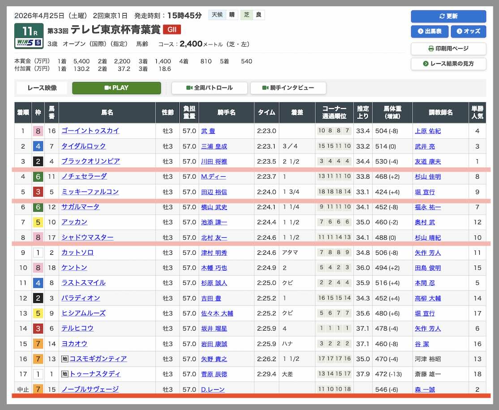499x410 pixels.
Task: Open レース結果の見方 help guide
Action: coord(448,64)
